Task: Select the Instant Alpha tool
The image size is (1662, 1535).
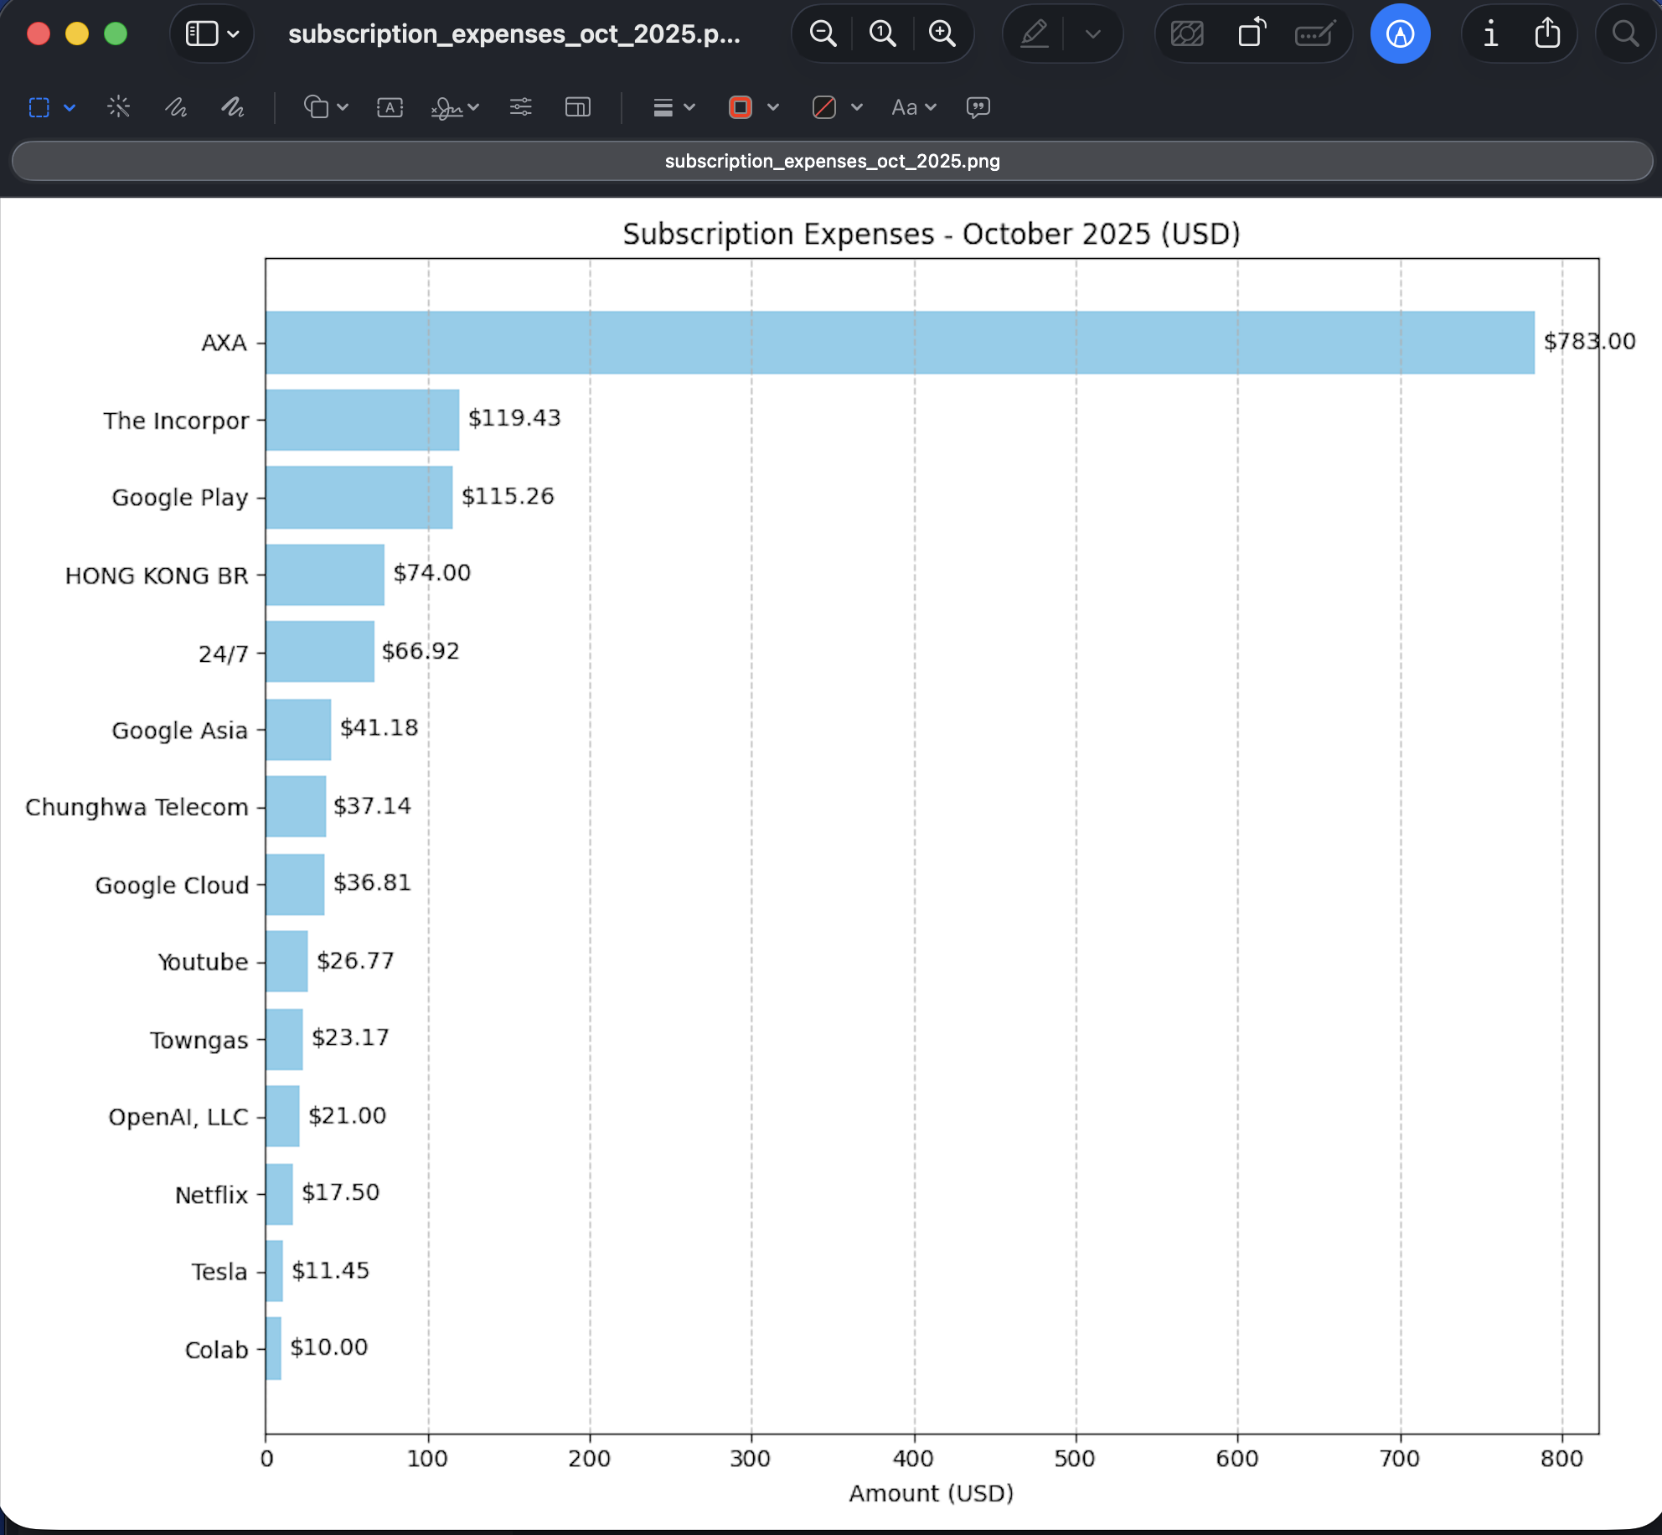Action: tap(119, 107)
